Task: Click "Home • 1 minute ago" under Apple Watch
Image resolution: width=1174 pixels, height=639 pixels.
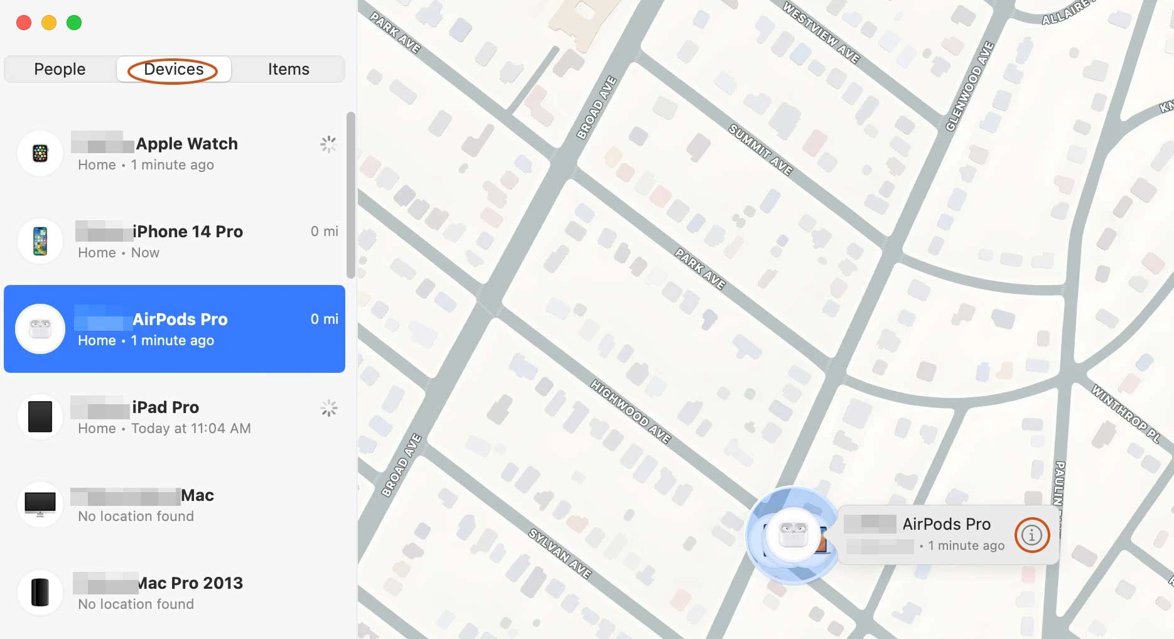Action: coord(146,165)
